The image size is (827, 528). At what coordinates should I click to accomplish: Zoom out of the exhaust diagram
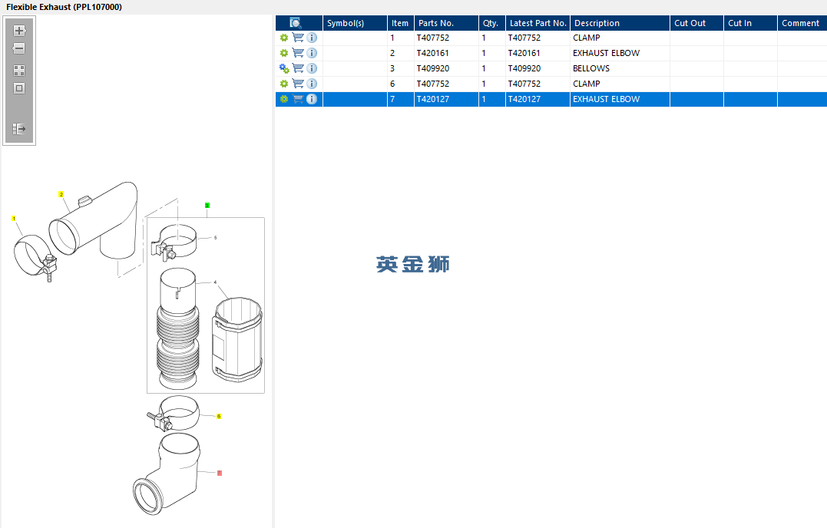click(19, 48)
